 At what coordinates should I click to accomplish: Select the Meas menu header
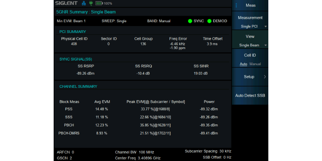coord(251,5)
